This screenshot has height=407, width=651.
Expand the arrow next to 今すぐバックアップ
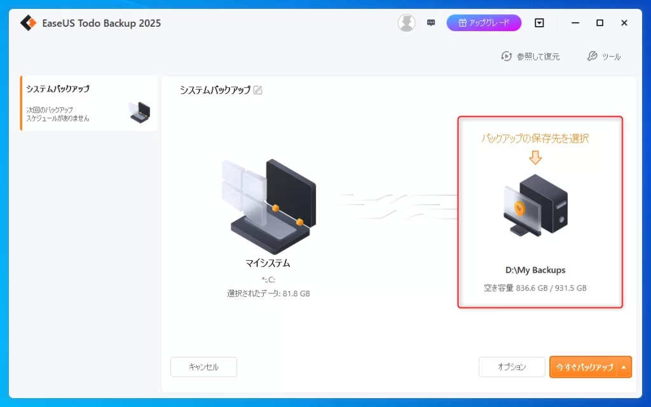click(624, 367)
